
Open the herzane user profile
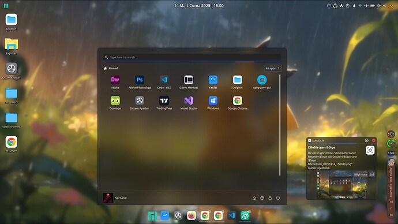click(x=115, y=198)
